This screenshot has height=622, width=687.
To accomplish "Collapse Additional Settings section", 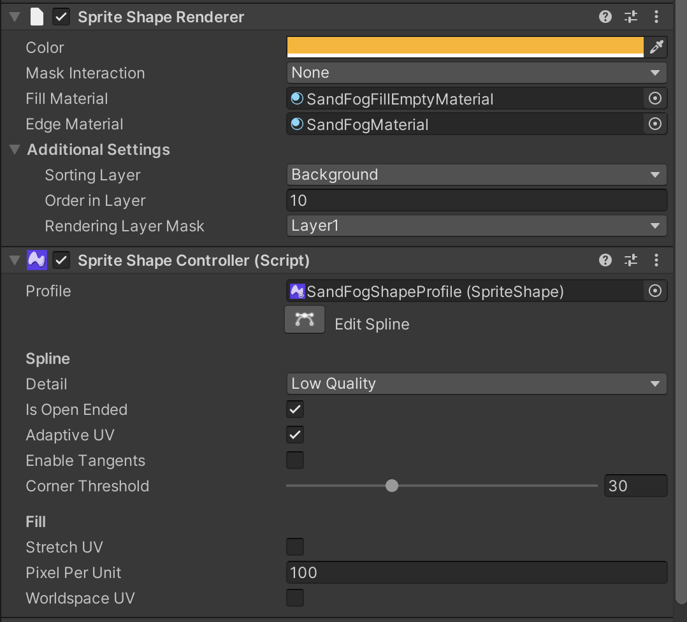I will click(x=15, y=150).
